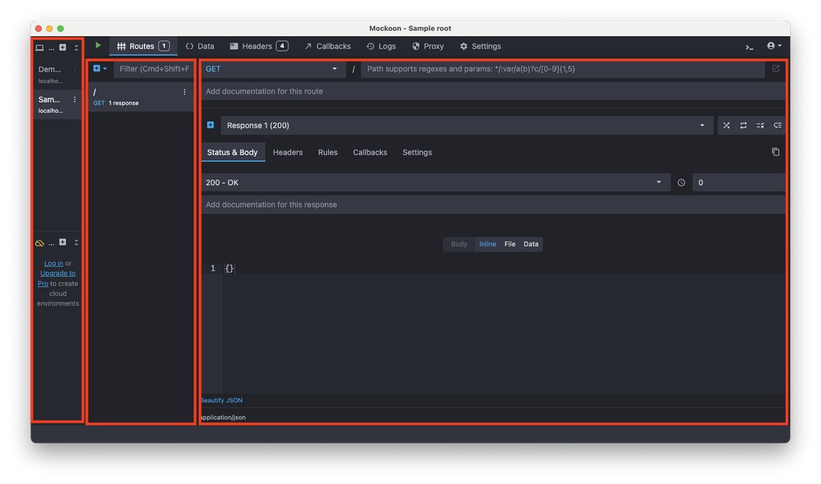
Task: Click into the body editor line 1
Action: [504, 268]
